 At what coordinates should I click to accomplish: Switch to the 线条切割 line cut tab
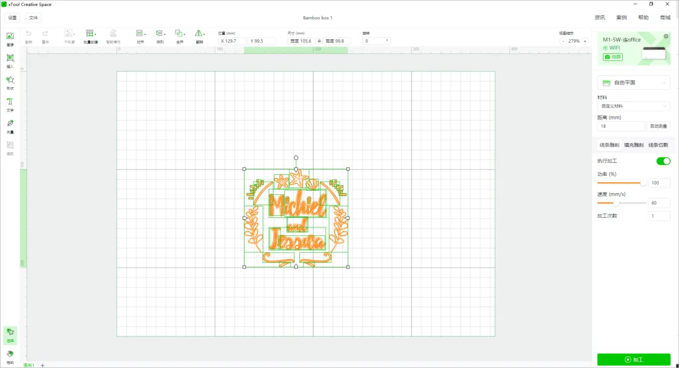click(x=658, y=145)
